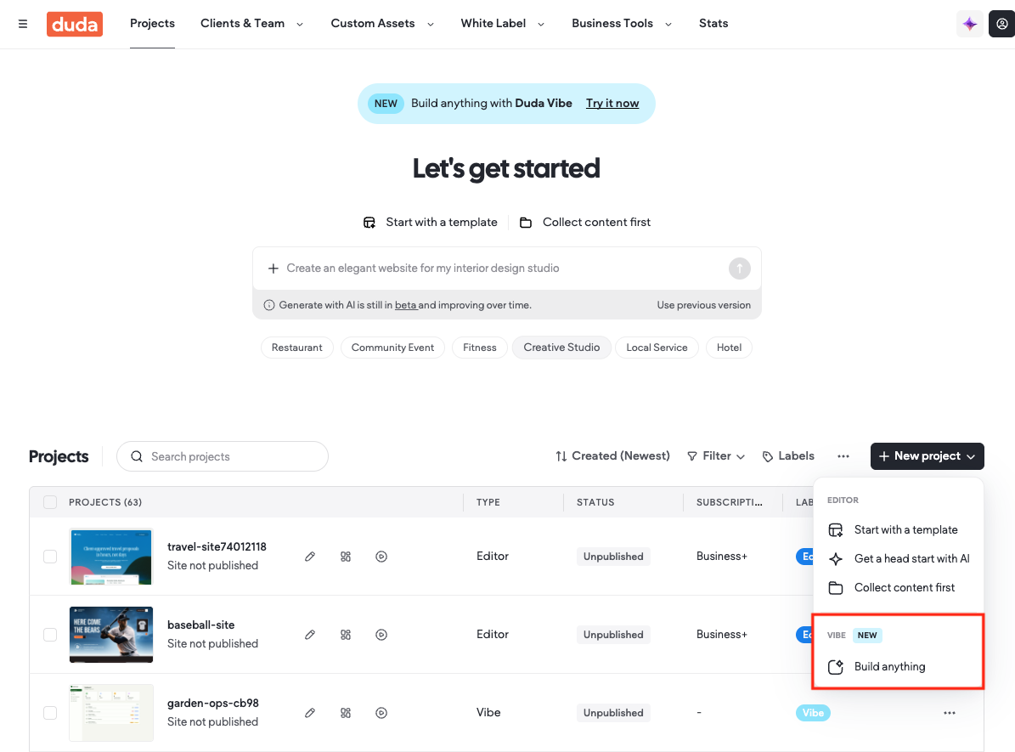The image size is (1015, 752).
Task: Open the garden-ops-cb98 thumbnail
Action: click(x=110, y=713)
